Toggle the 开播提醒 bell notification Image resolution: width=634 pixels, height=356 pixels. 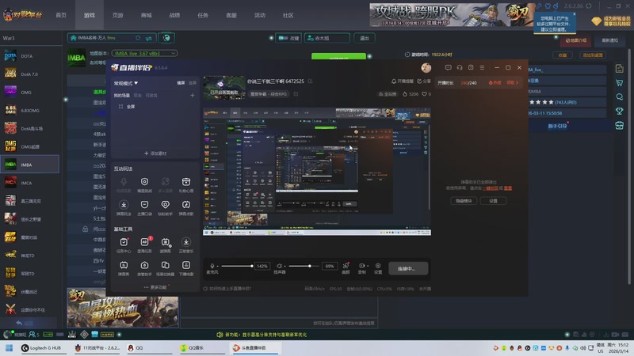tap(402, 81)
